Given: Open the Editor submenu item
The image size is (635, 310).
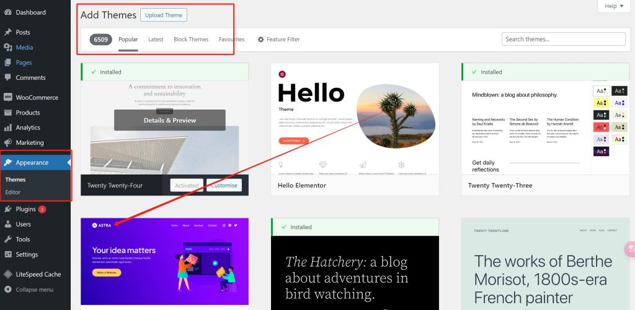Looking at the screenshot, I should pos(13,192).
